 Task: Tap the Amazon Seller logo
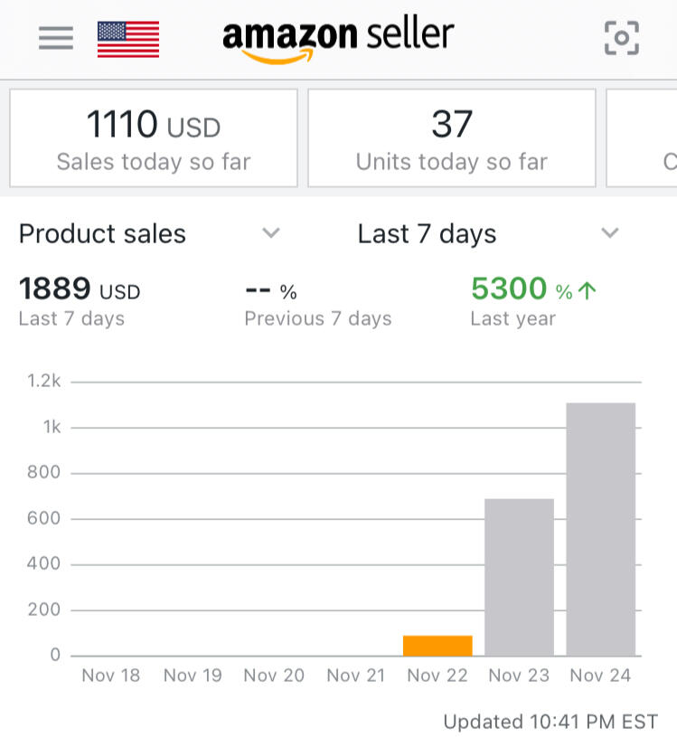(338, 39)
